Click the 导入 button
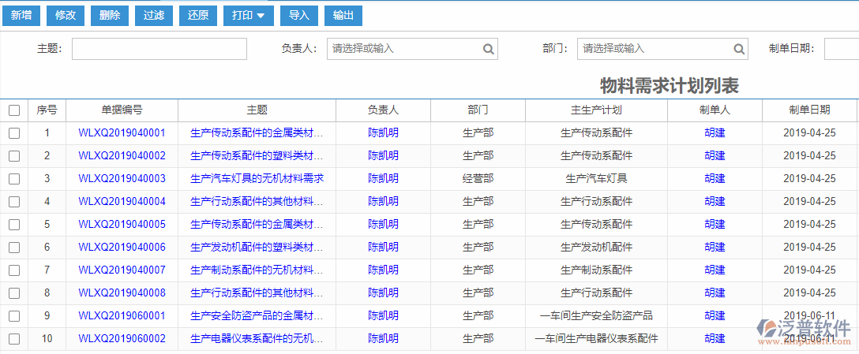This screenshot has width=859, height=354. point(299,15)
